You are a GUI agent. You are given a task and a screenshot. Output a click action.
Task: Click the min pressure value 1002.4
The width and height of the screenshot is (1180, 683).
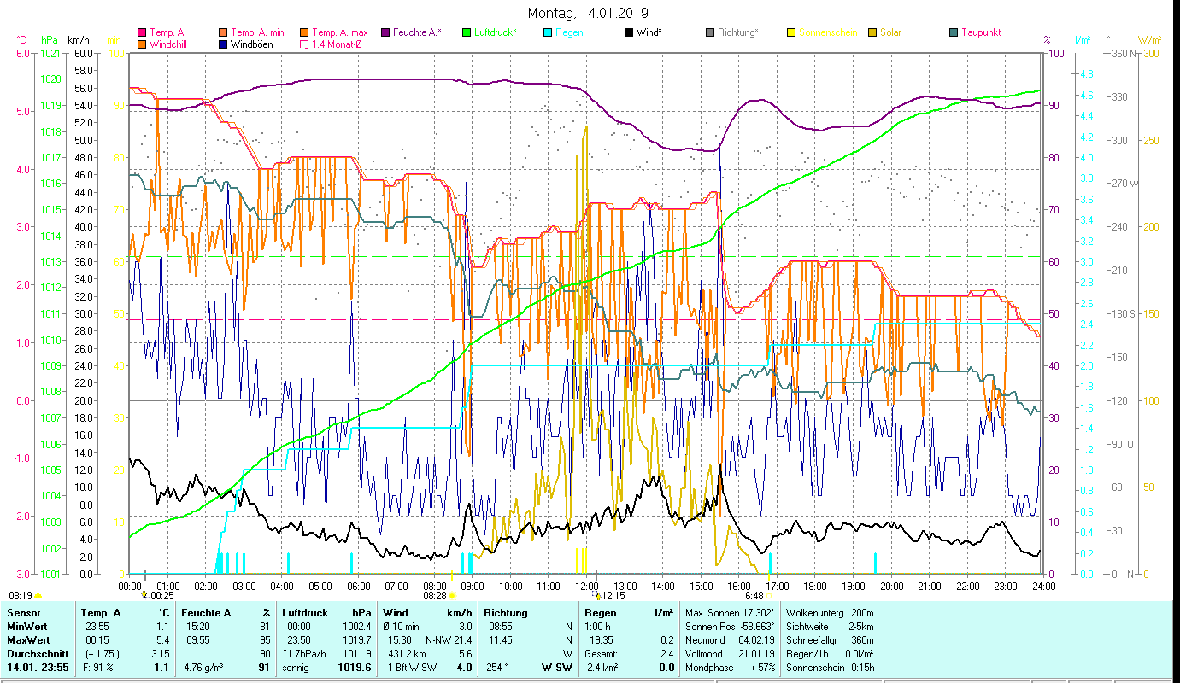point(357,627)
